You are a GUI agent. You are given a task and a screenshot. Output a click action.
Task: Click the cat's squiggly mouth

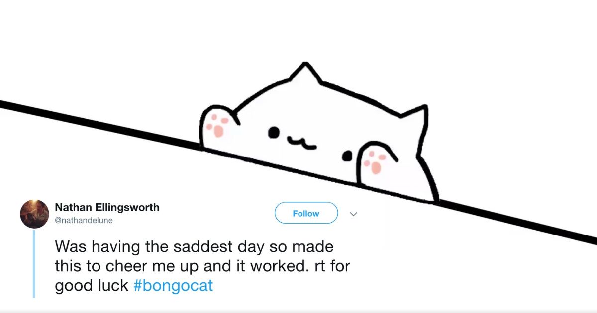coord(301,143)
